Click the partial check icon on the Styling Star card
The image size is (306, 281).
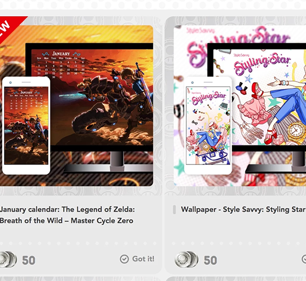(x=304, y=259)
